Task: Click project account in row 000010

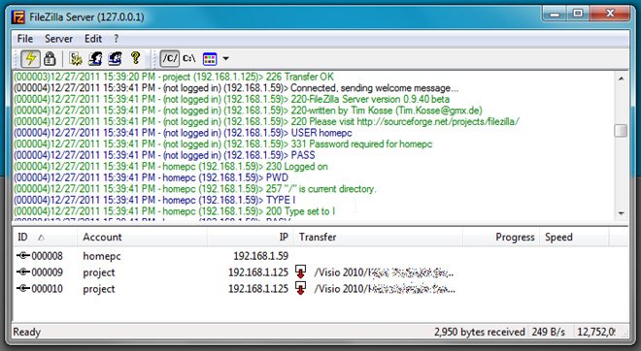Action: pyautogui.click(x=98, y=289)
